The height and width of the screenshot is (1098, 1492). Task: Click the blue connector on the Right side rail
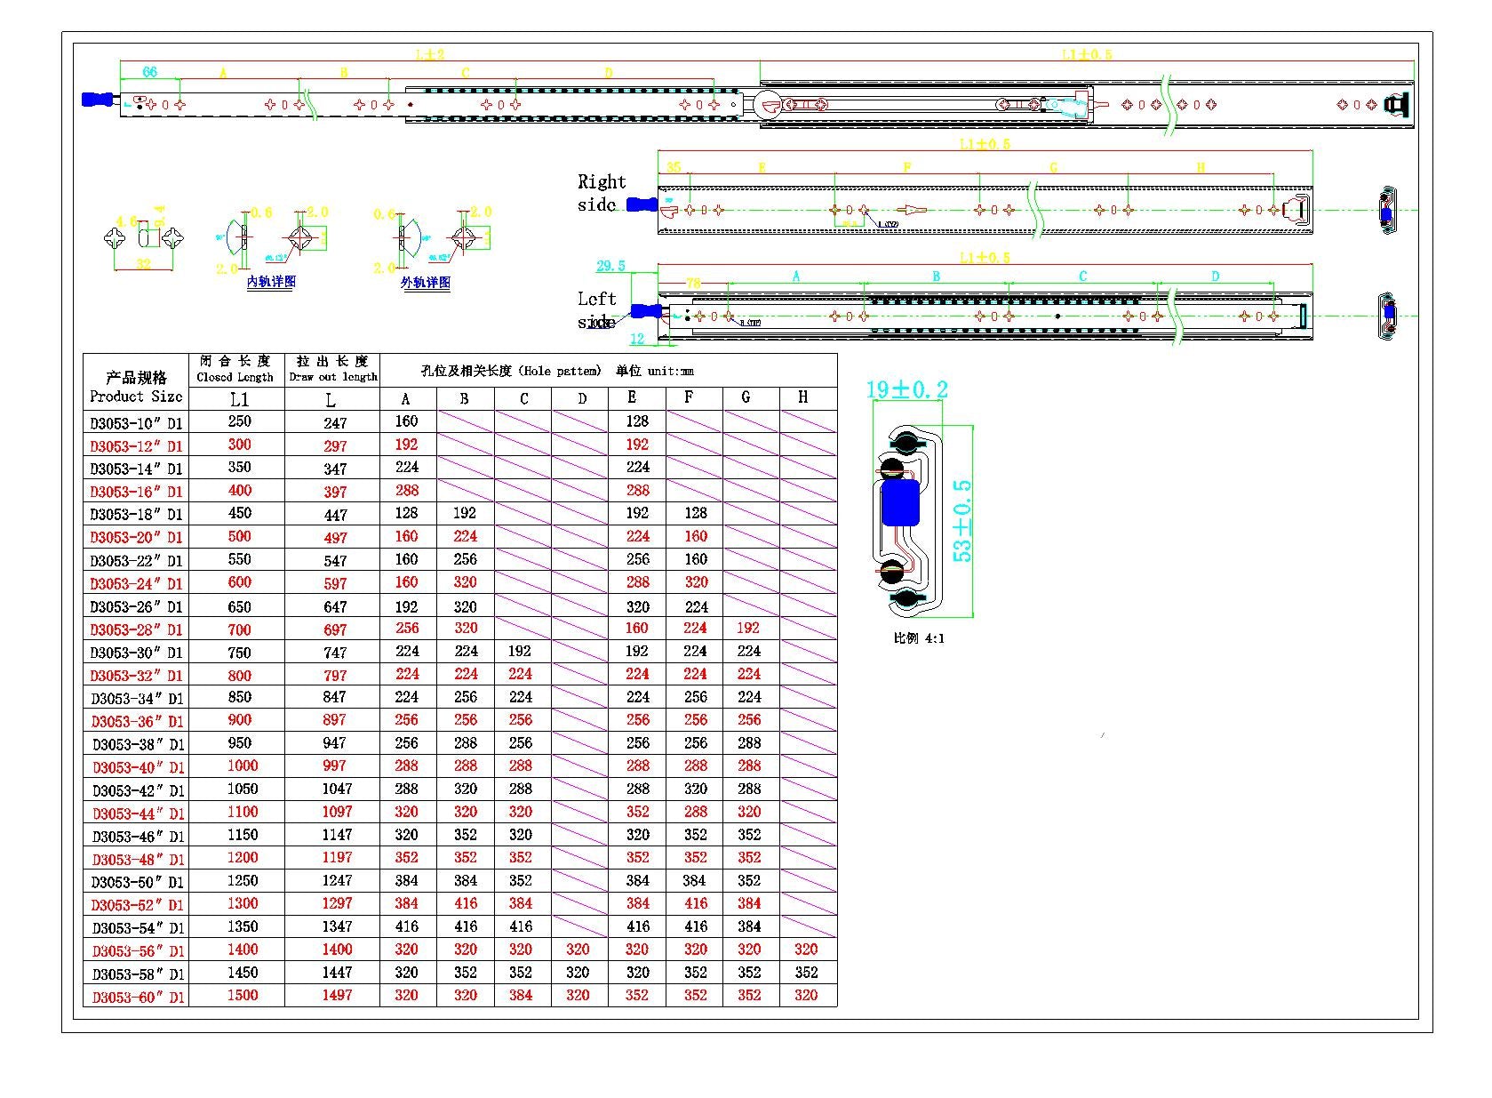coord(642,205)
